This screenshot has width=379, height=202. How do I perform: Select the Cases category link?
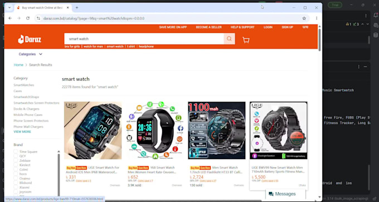(x=18, y=91)
